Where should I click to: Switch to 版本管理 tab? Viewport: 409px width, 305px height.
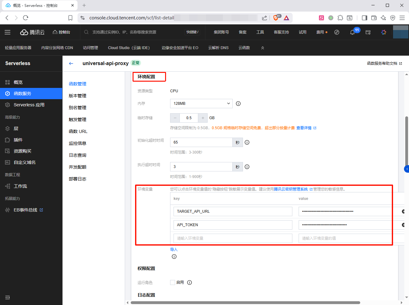tap(78, 96)
